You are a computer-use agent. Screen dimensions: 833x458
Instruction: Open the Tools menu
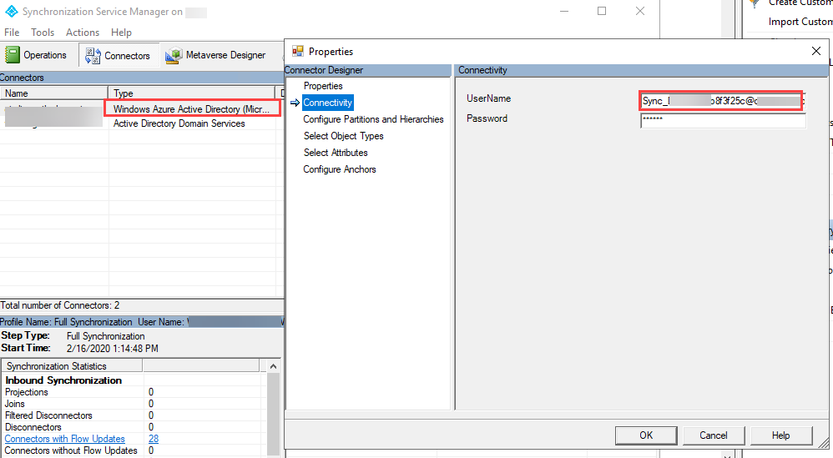click(x=43, y=33)
